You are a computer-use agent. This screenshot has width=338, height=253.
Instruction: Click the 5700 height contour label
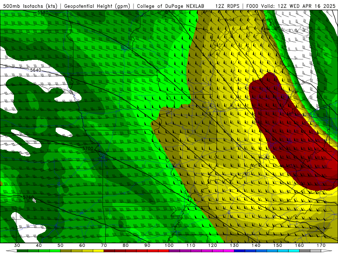pyautogui.click(x=88, y=148)
